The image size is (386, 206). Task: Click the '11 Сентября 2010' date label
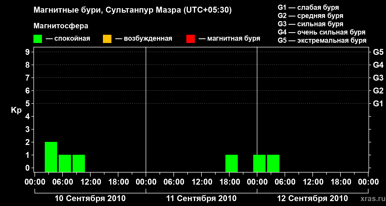pos(201,199)
